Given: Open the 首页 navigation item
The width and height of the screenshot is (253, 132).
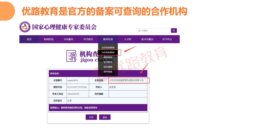Looking at the screenshot, I should (x=29, y=39).
